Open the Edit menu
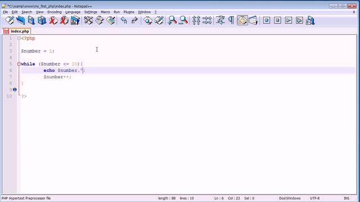360x202 pixels. click(15, 12)
